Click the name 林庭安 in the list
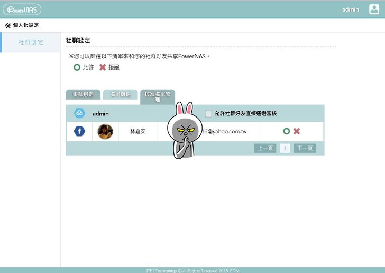This screenshot has width=385, height=273. pos(137,131)
